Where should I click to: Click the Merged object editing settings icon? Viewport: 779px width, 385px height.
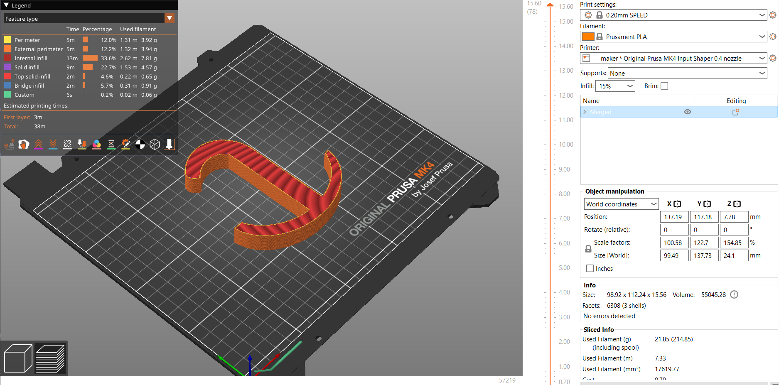[736, 112]
